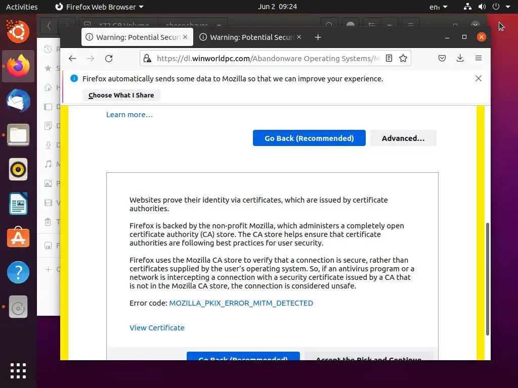Open Activities overview
The height and width of the screenshot is (388, 518).
[x=22, y=7]
